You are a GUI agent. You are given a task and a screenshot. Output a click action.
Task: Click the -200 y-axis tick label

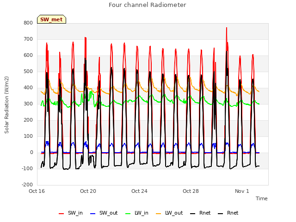[x=27, y=185]
